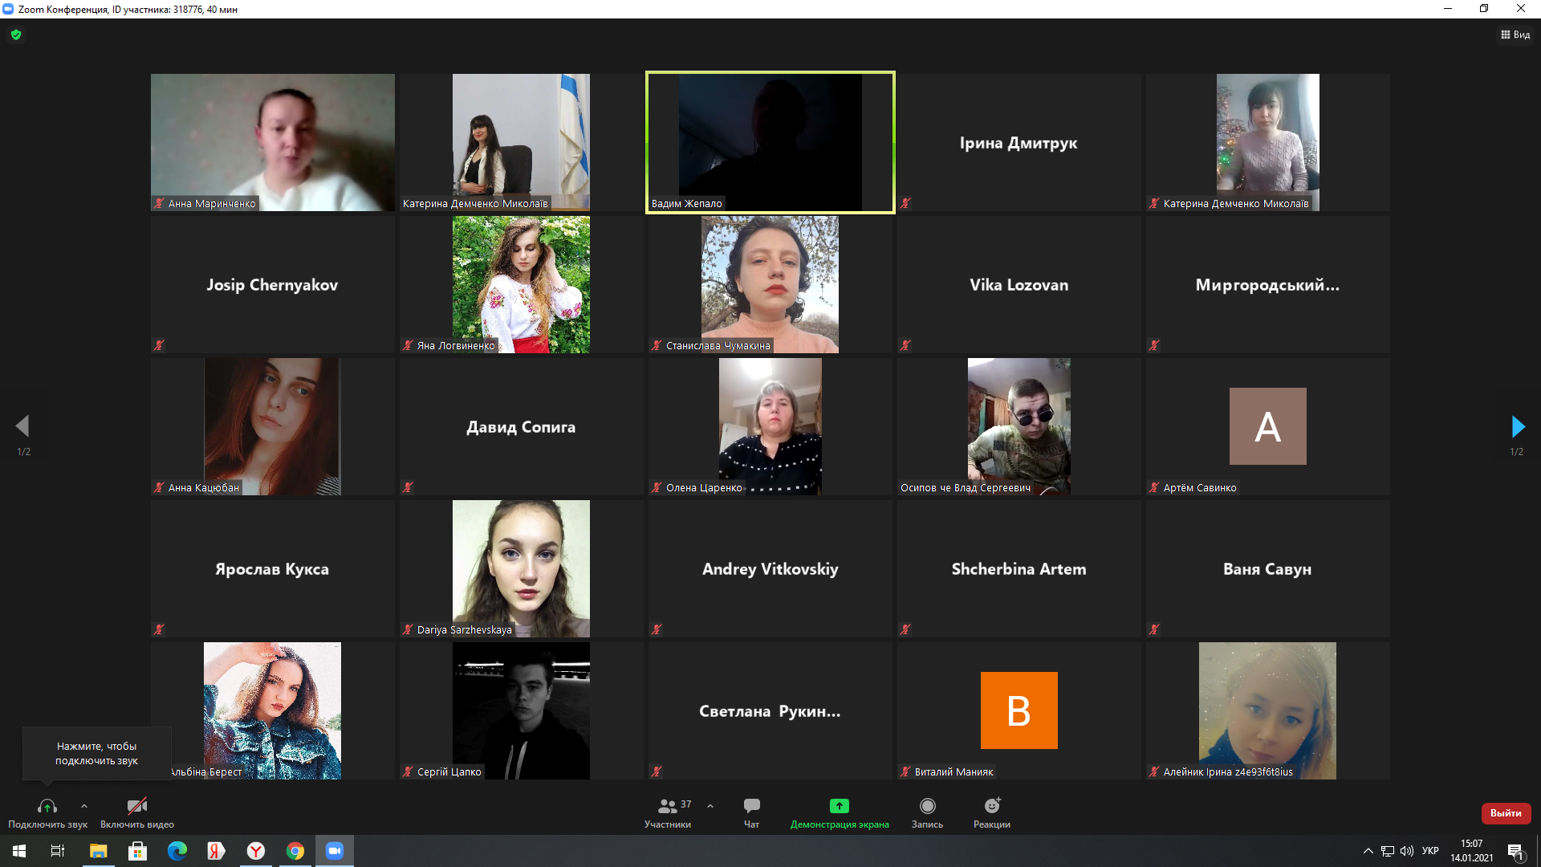The image size is (1541, 867).
Task: Go to previous gallery page arrow
Action: point(22,426)
